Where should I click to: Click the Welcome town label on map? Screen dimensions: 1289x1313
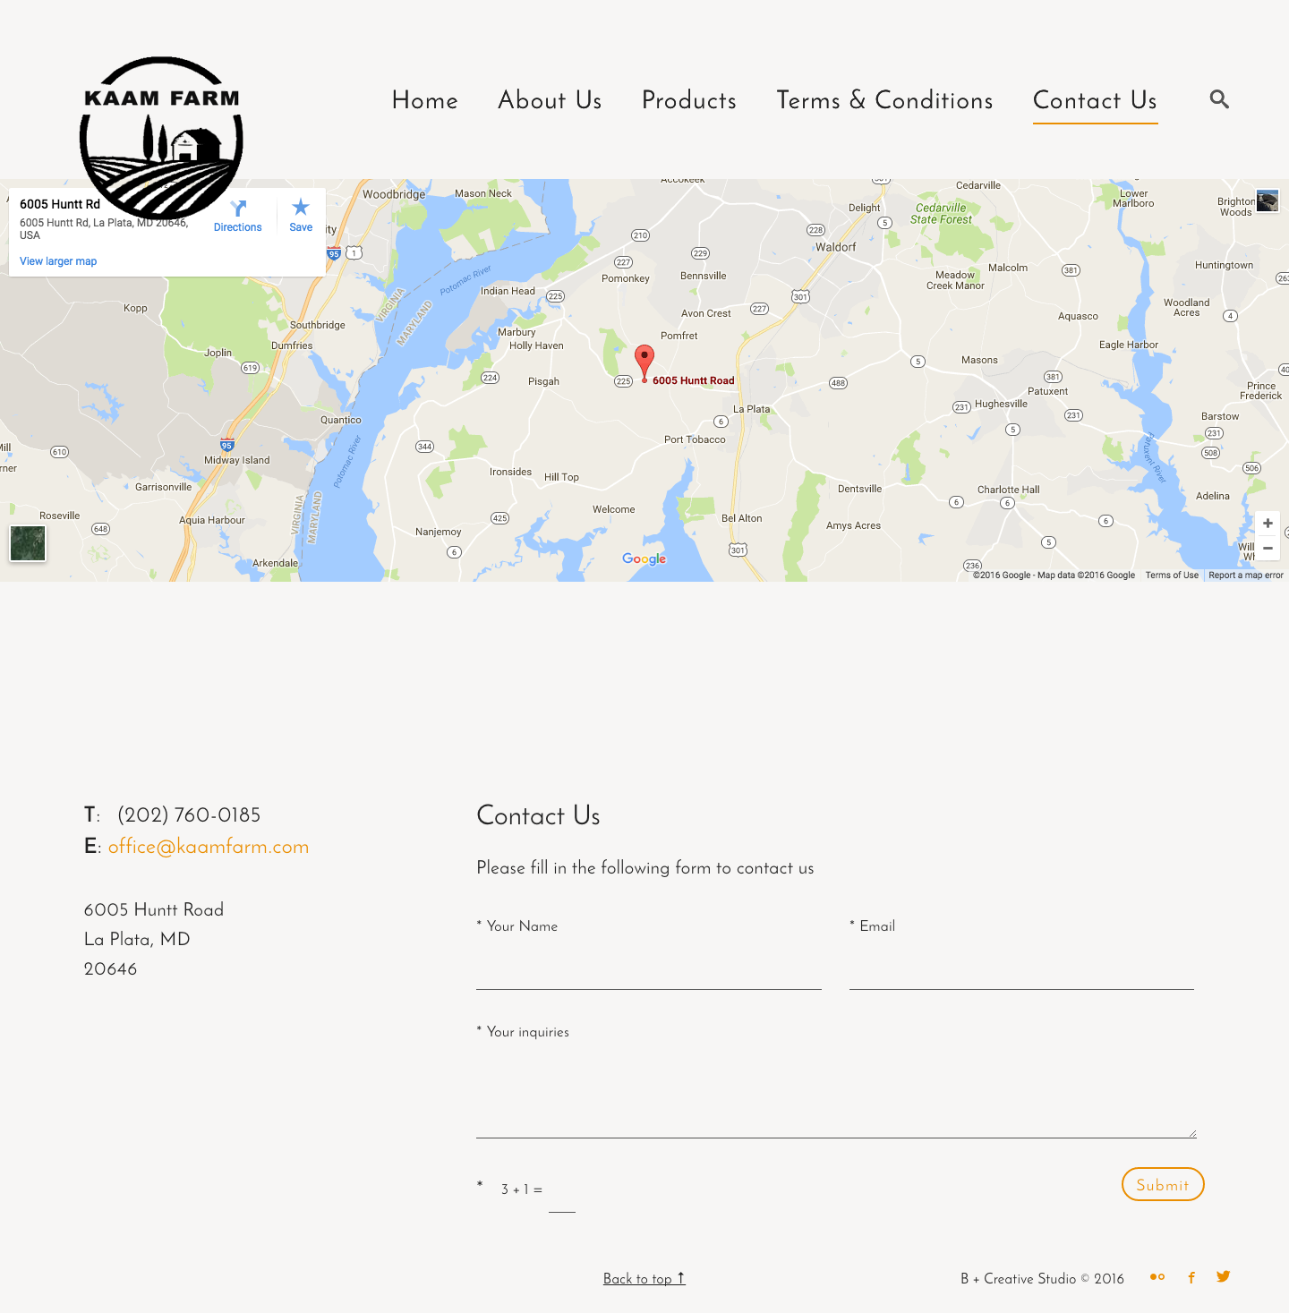[614, 509]
